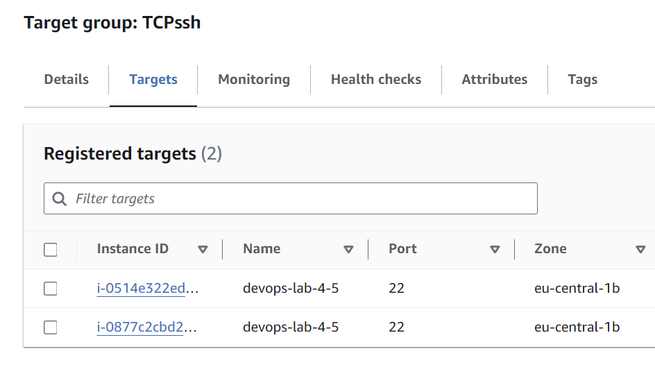Click the Filter targets search field
This screenshot has height=367, width=655.
[x=298, y=199]
